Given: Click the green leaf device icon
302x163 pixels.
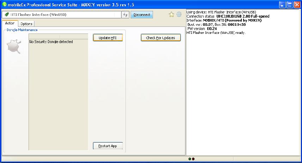Looking at the screenshot, I should click(x=7, y=15).
